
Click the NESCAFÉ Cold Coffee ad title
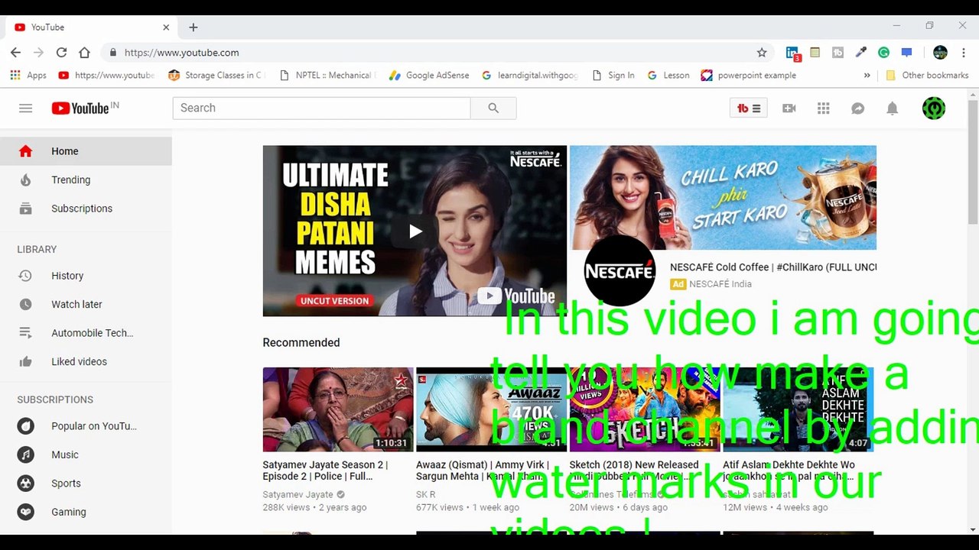click(773, 267)
